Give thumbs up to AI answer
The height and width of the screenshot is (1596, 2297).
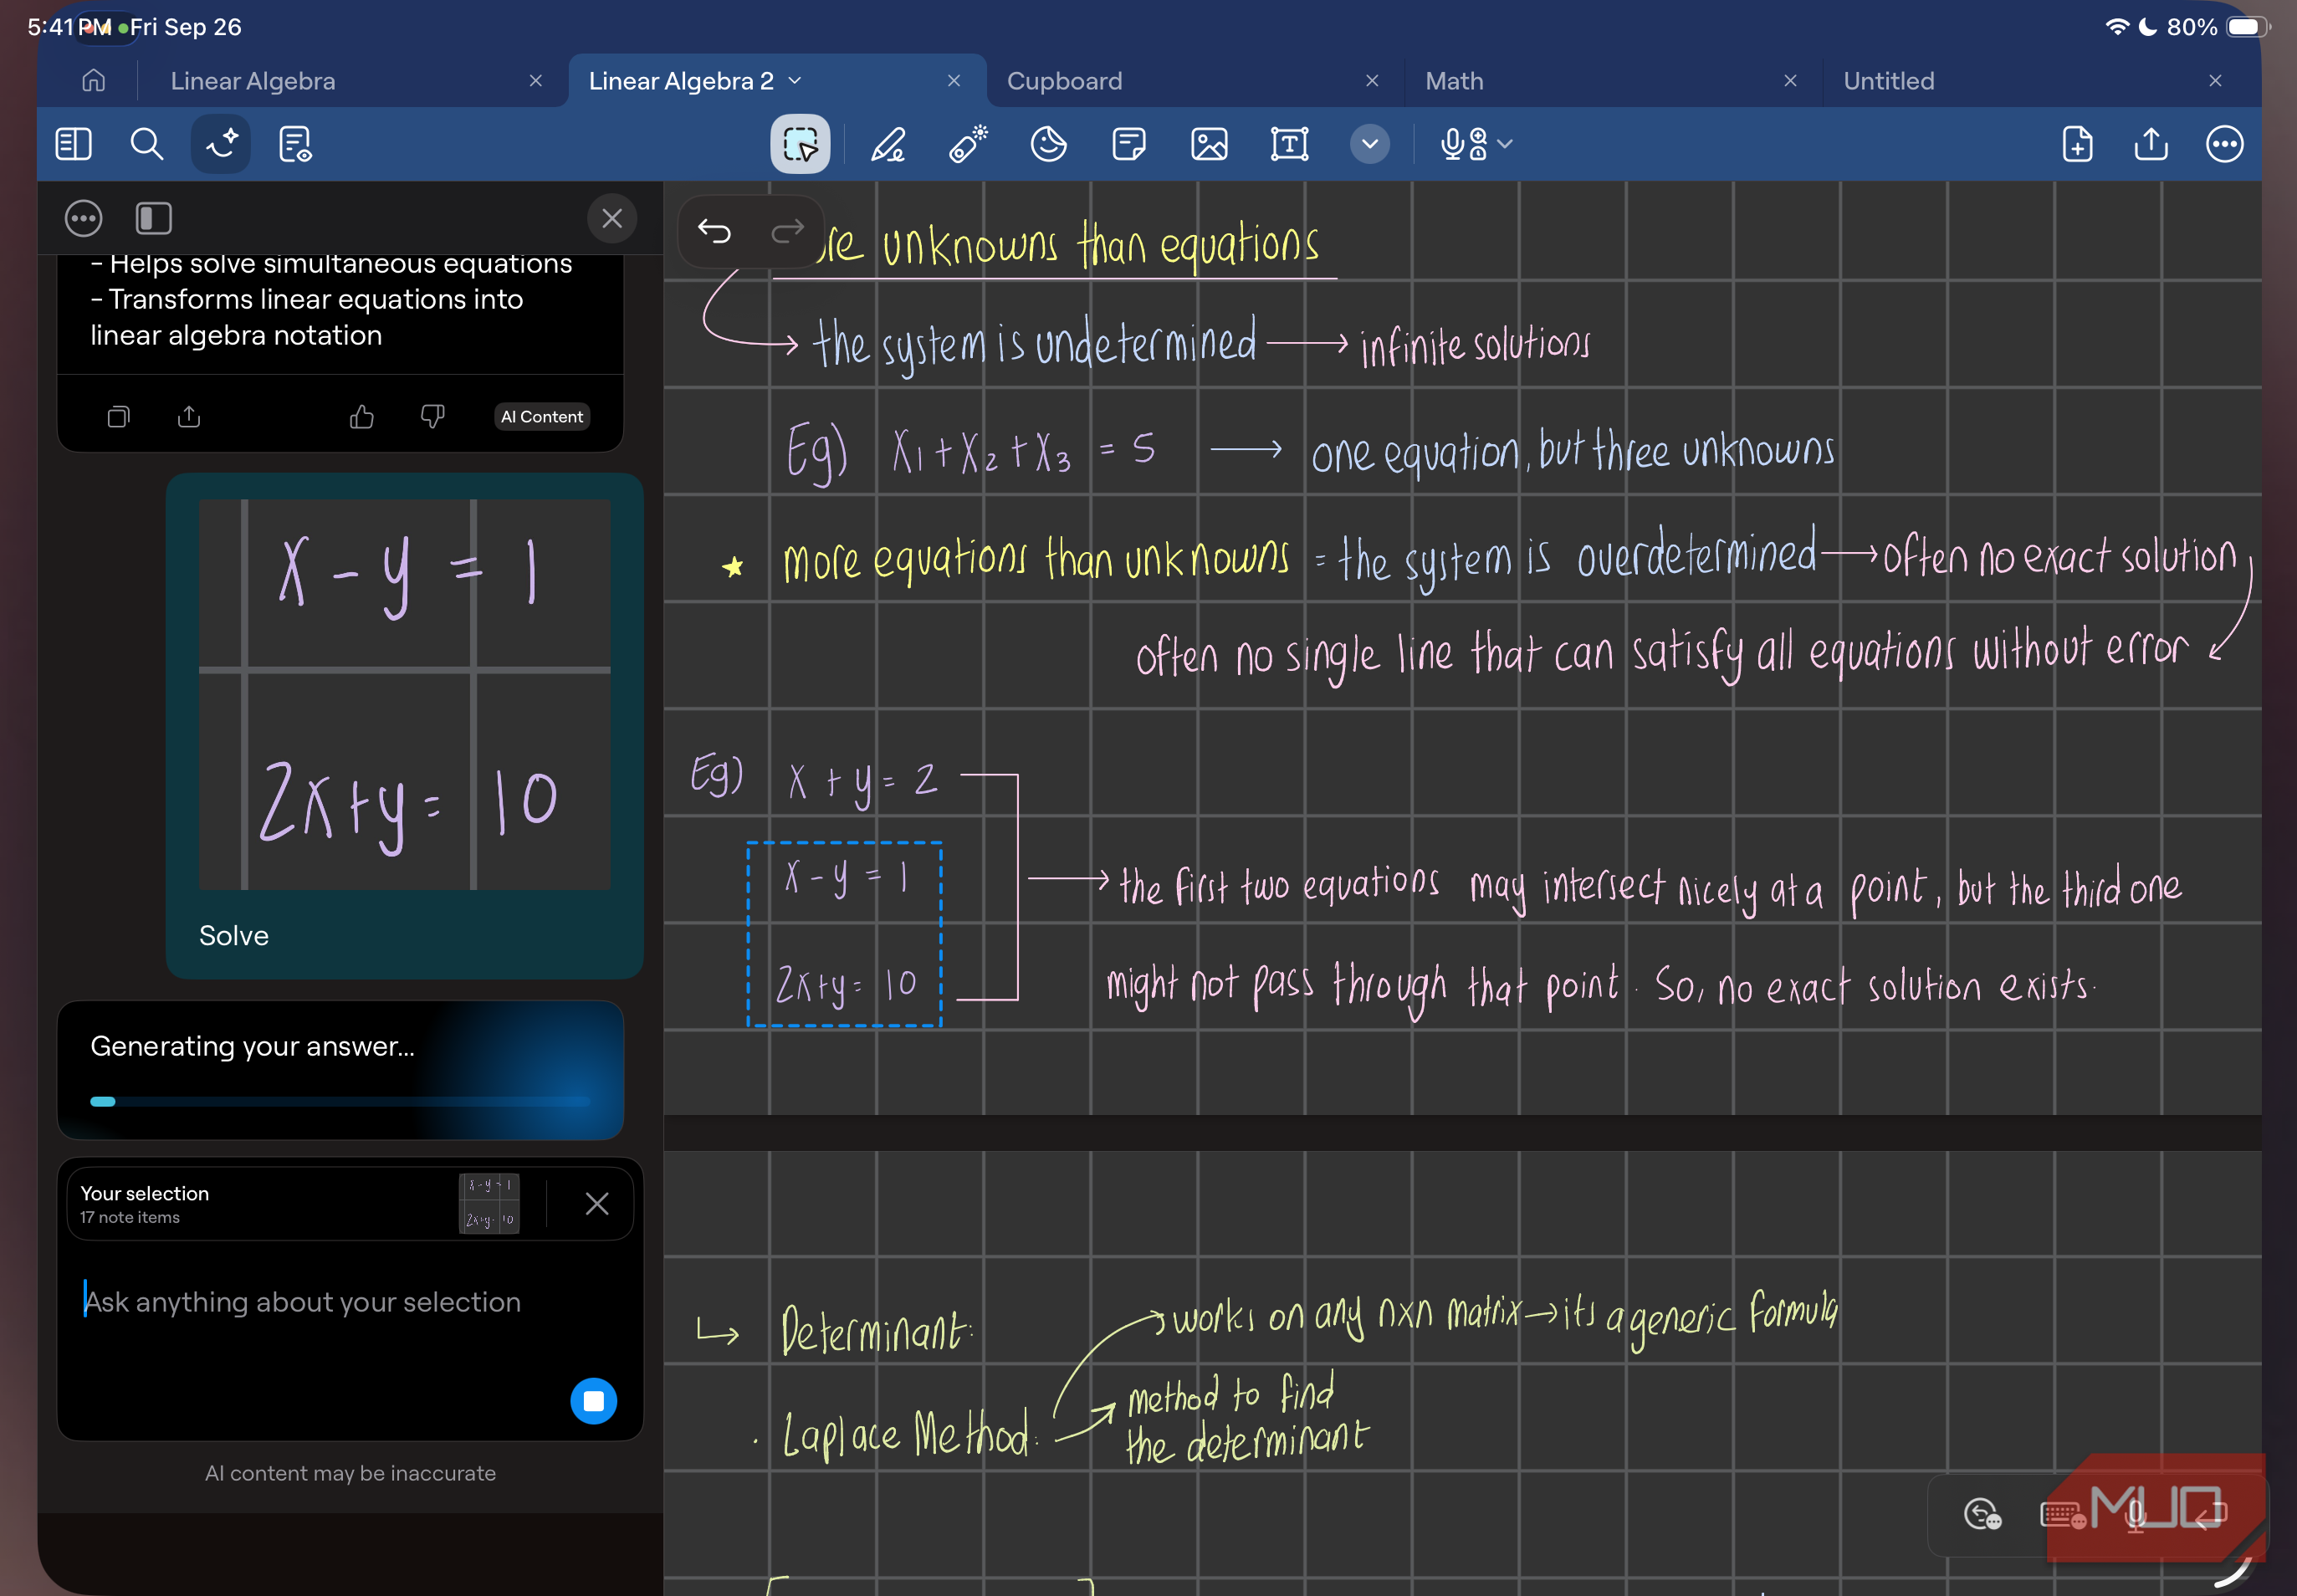pyautogui.click(x=362, y=416)
